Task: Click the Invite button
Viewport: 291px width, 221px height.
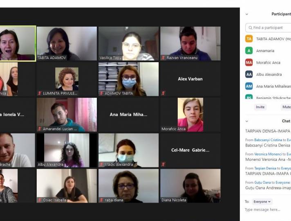Action: click(x=260, y=107)
